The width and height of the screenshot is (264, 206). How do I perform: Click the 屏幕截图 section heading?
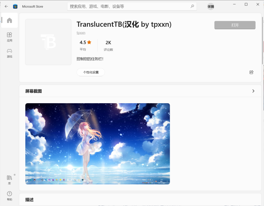point(33,91)
